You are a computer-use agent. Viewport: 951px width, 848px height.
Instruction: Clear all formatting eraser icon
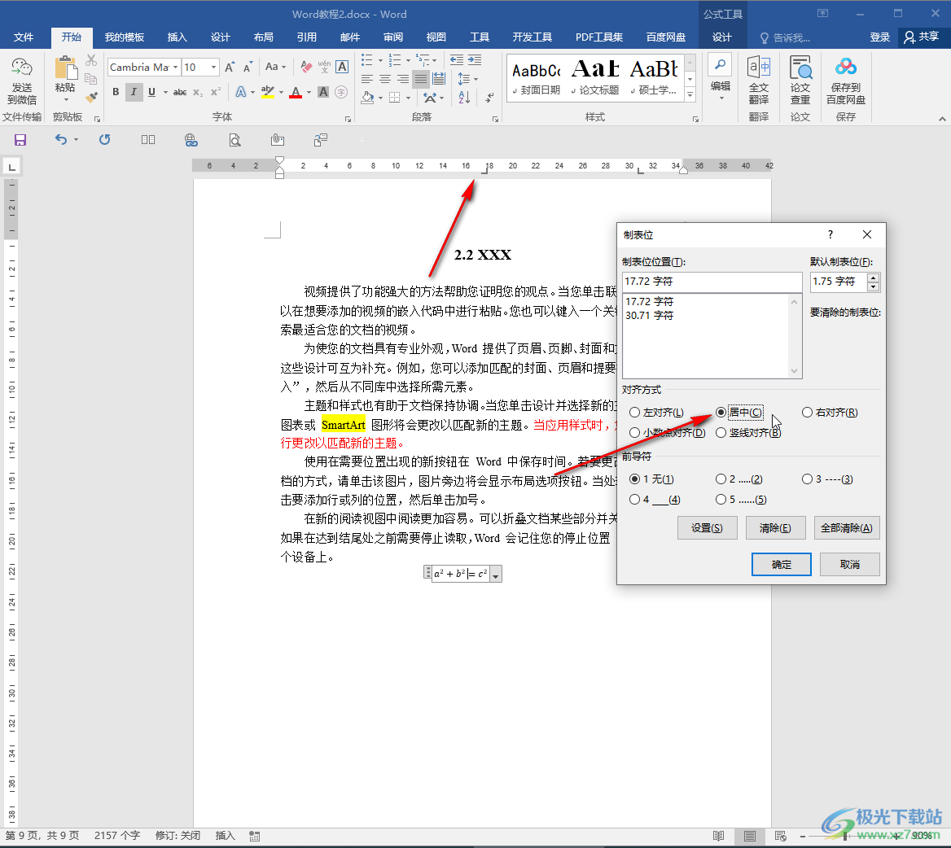tap(306, 67)
